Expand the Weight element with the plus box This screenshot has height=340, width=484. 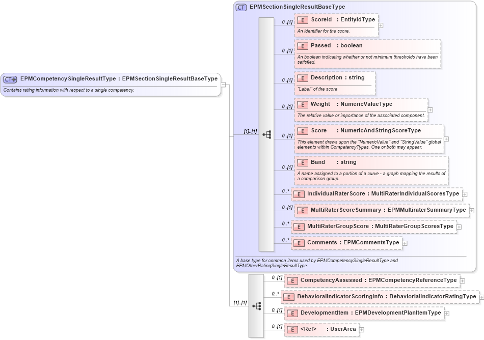(430, 109)
